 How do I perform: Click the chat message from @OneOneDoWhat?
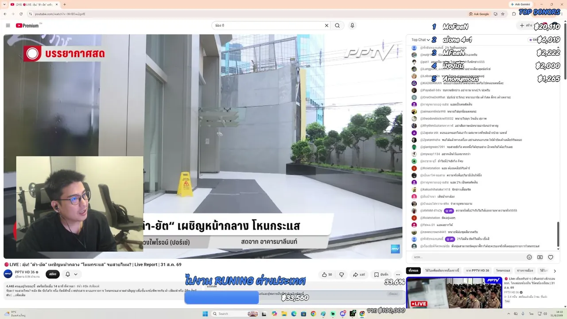pos(461,97)
